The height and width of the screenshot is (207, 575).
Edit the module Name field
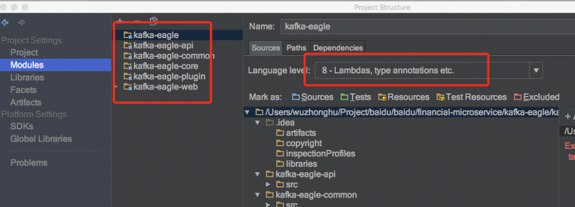tap(427, 27)
